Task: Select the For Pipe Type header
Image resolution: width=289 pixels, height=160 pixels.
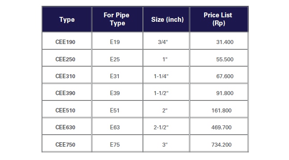Action: point(117,20)
